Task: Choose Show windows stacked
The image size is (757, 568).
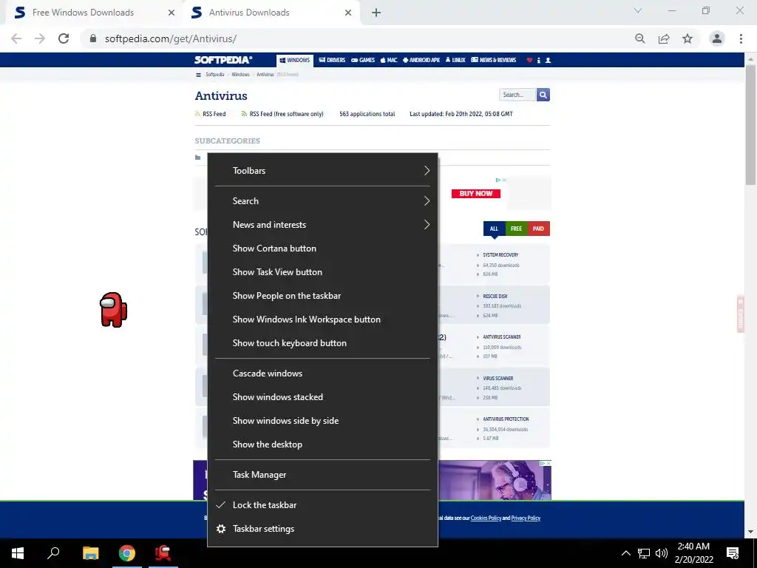Action: pyautogui.click(x=322, y=397)
